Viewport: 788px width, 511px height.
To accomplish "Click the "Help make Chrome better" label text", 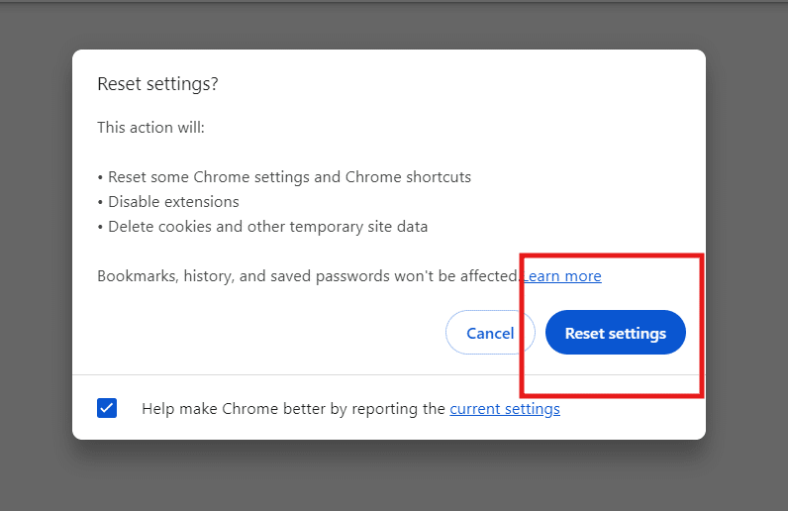I will (x=293, y=408).
